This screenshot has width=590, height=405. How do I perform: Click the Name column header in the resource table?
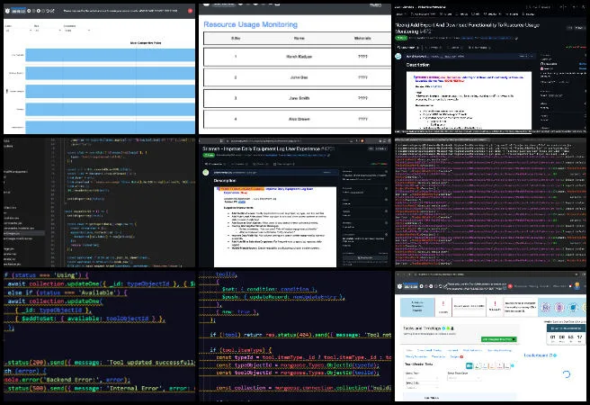[299, 39]
